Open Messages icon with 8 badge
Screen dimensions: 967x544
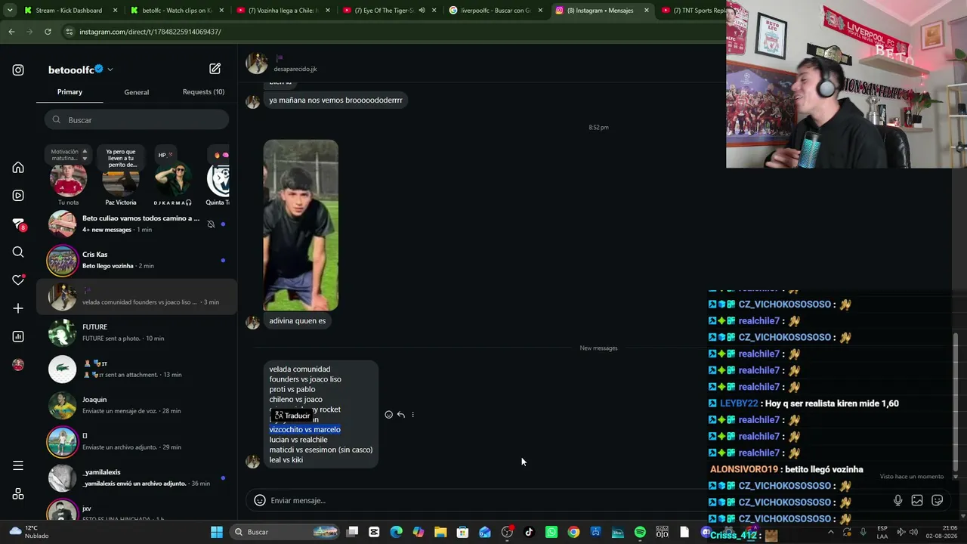[x=18, y=224]
